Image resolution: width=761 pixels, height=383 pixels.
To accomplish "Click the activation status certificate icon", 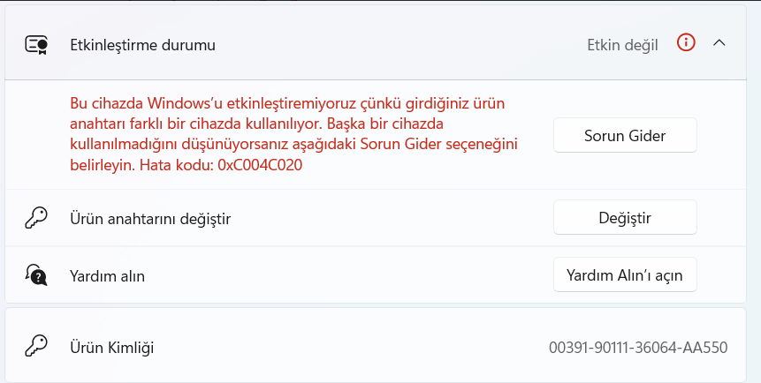I will click(36, 45).
